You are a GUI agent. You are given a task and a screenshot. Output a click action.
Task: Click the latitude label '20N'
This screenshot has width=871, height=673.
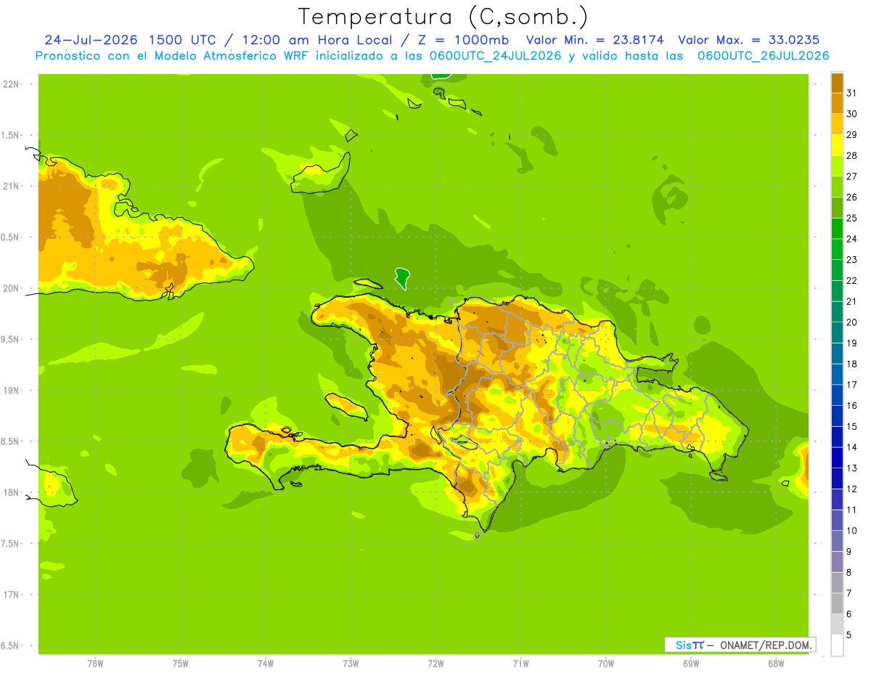point(11,288)
